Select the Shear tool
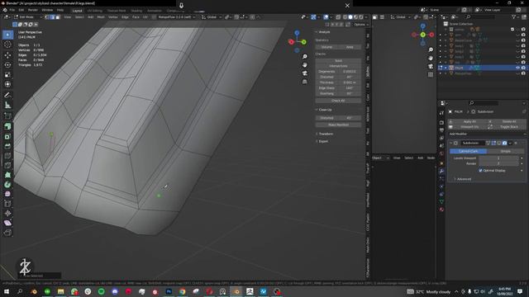529x297 pixels. (7, 223)
